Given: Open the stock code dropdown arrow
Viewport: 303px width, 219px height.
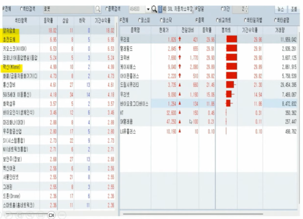Looking at the screenshot, I should point(148,9).
